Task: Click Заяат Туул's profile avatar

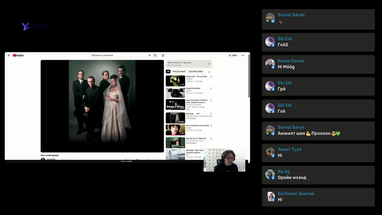Action: pyautogui.click(x=270, y=152)
